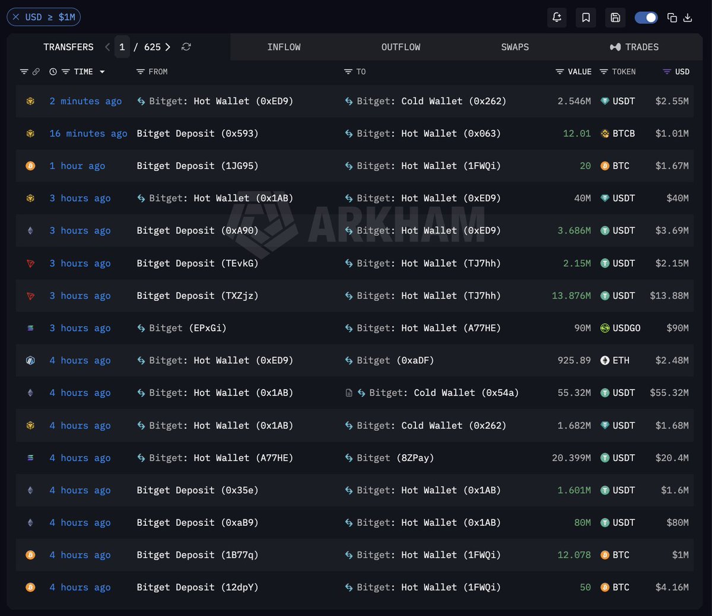
Task: Open the 16 minutes ago transaction link
Action: click(x=88, y=133)
